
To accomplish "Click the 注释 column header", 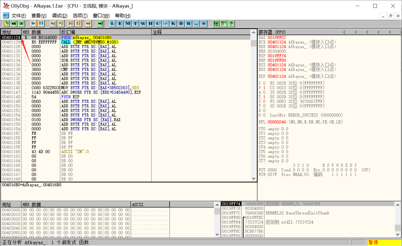I will coord(201,32).
